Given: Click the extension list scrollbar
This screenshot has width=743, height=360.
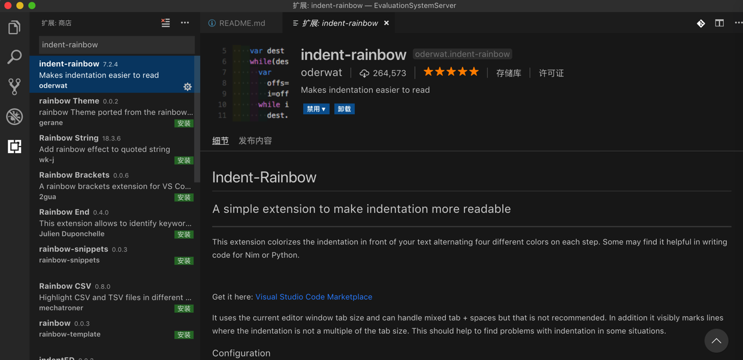Looking at the screenshot, I should [x=198, y=119].
